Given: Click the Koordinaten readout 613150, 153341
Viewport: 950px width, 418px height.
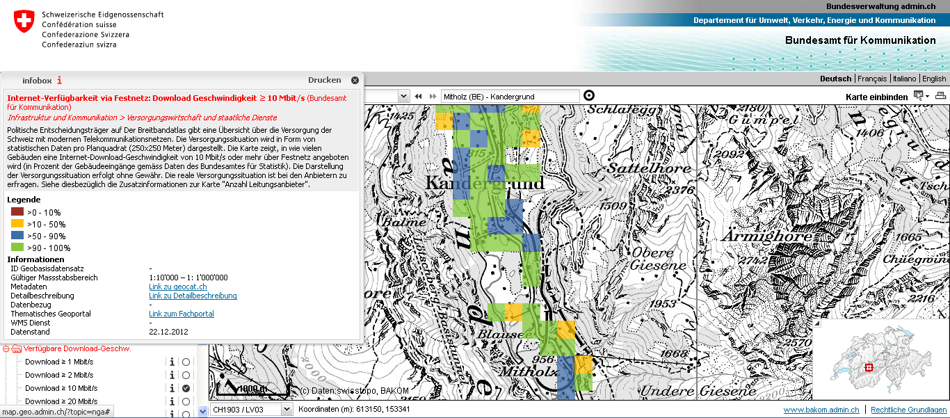Looking at the screenshot, I should (x=353, y=409).
